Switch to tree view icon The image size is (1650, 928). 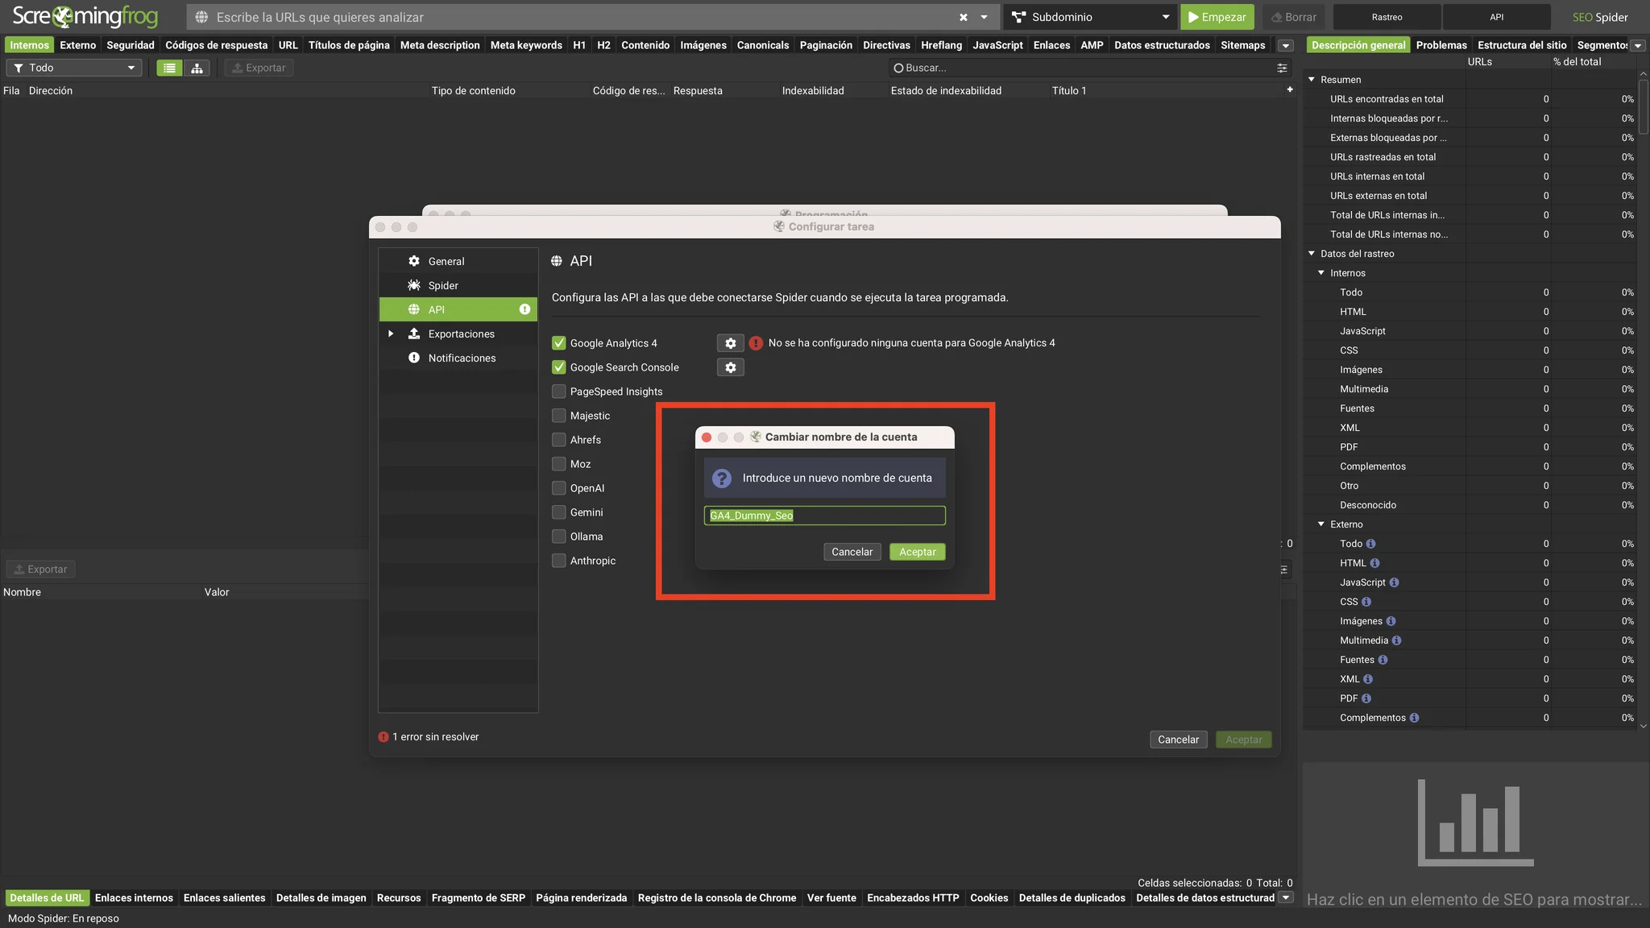pos(197,68)
